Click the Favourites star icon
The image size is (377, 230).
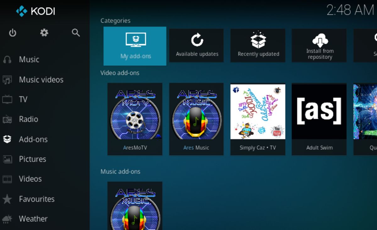coord(7,199)
